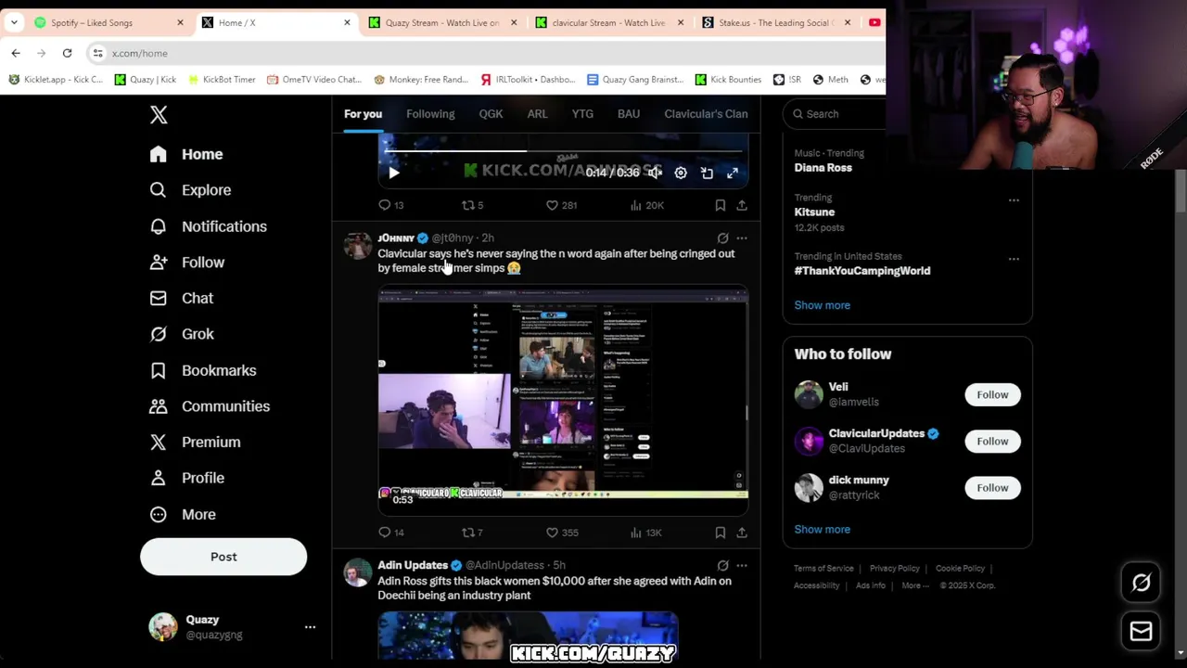Viewport: 1187px width, 668px height.
Task: Open the Explore page
Action: pyautogui.click(x=191, y=190)
